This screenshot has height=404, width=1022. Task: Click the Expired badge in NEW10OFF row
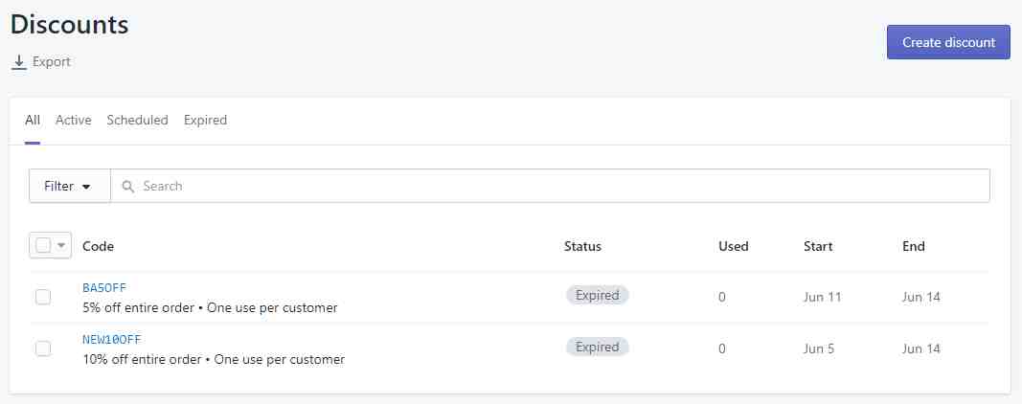coord(597,347)
